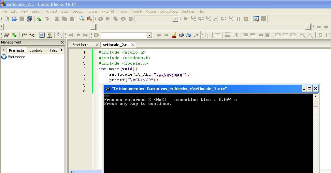The width and height of the screenshot is (331, 173).
Task: Open the Debug menu
Action: pyautogui.click(x=77, y=11)
